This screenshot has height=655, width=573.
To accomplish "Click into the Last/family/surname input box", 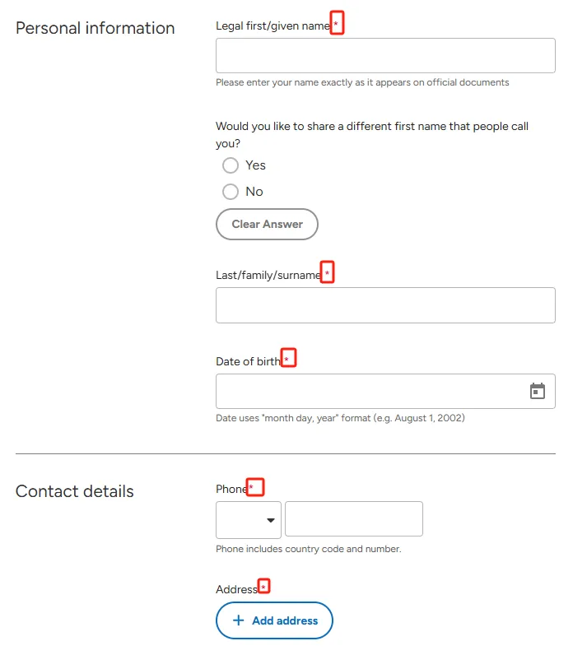I will tap(385, 305).
